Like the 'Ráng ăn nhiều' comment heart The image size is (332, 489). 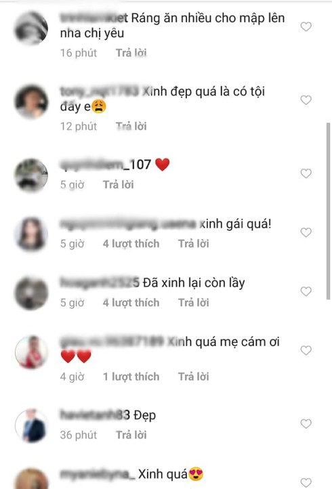tap(306, 26)
